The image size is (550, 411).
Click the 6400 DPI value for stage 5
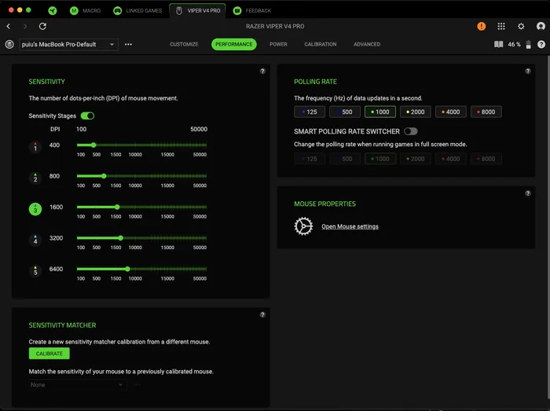(56, 269)
